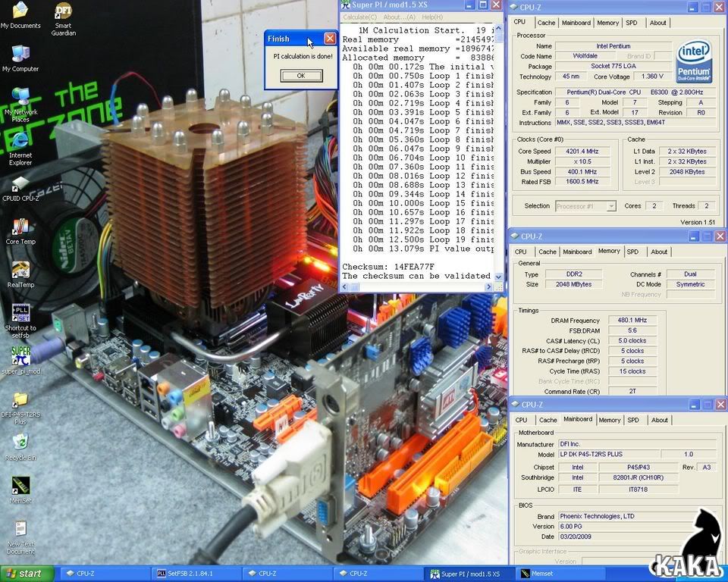Click the memory Size value 2048 MBytes
This screenshot has height=582, width=728.
(573, 284)
